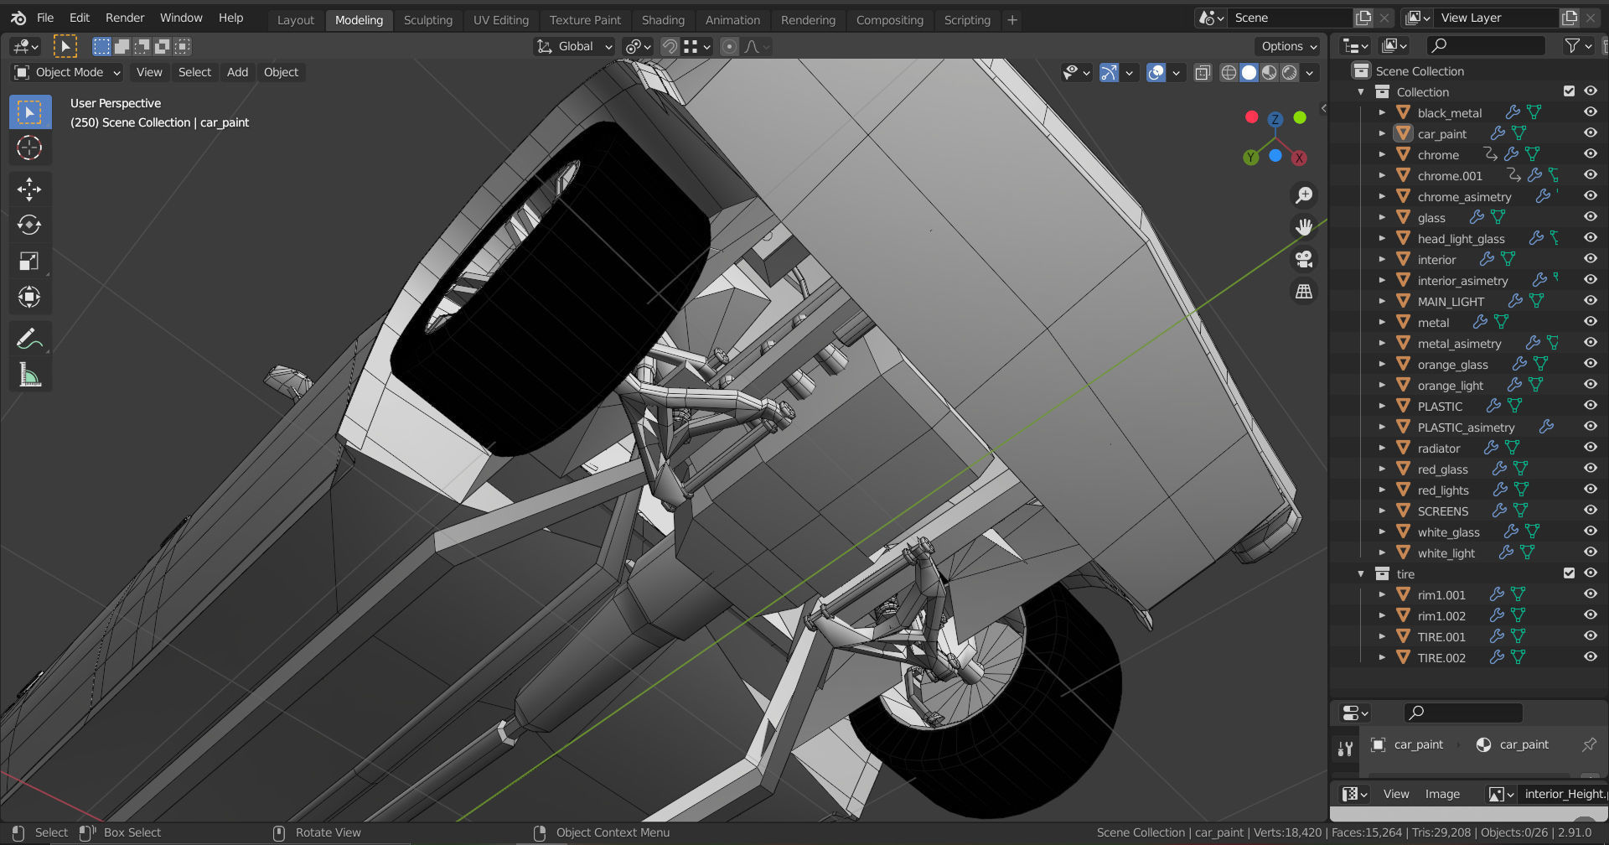Hide the glass object in outliner
This screenshot has height=845, width=1609.
point(1590,217)
